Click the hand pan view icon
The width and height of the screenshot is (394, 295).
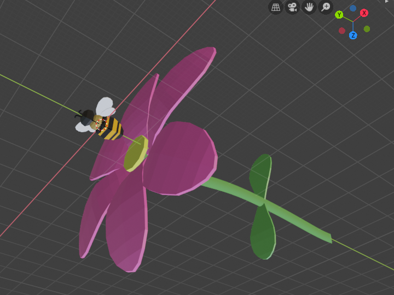tap(309, 7)
